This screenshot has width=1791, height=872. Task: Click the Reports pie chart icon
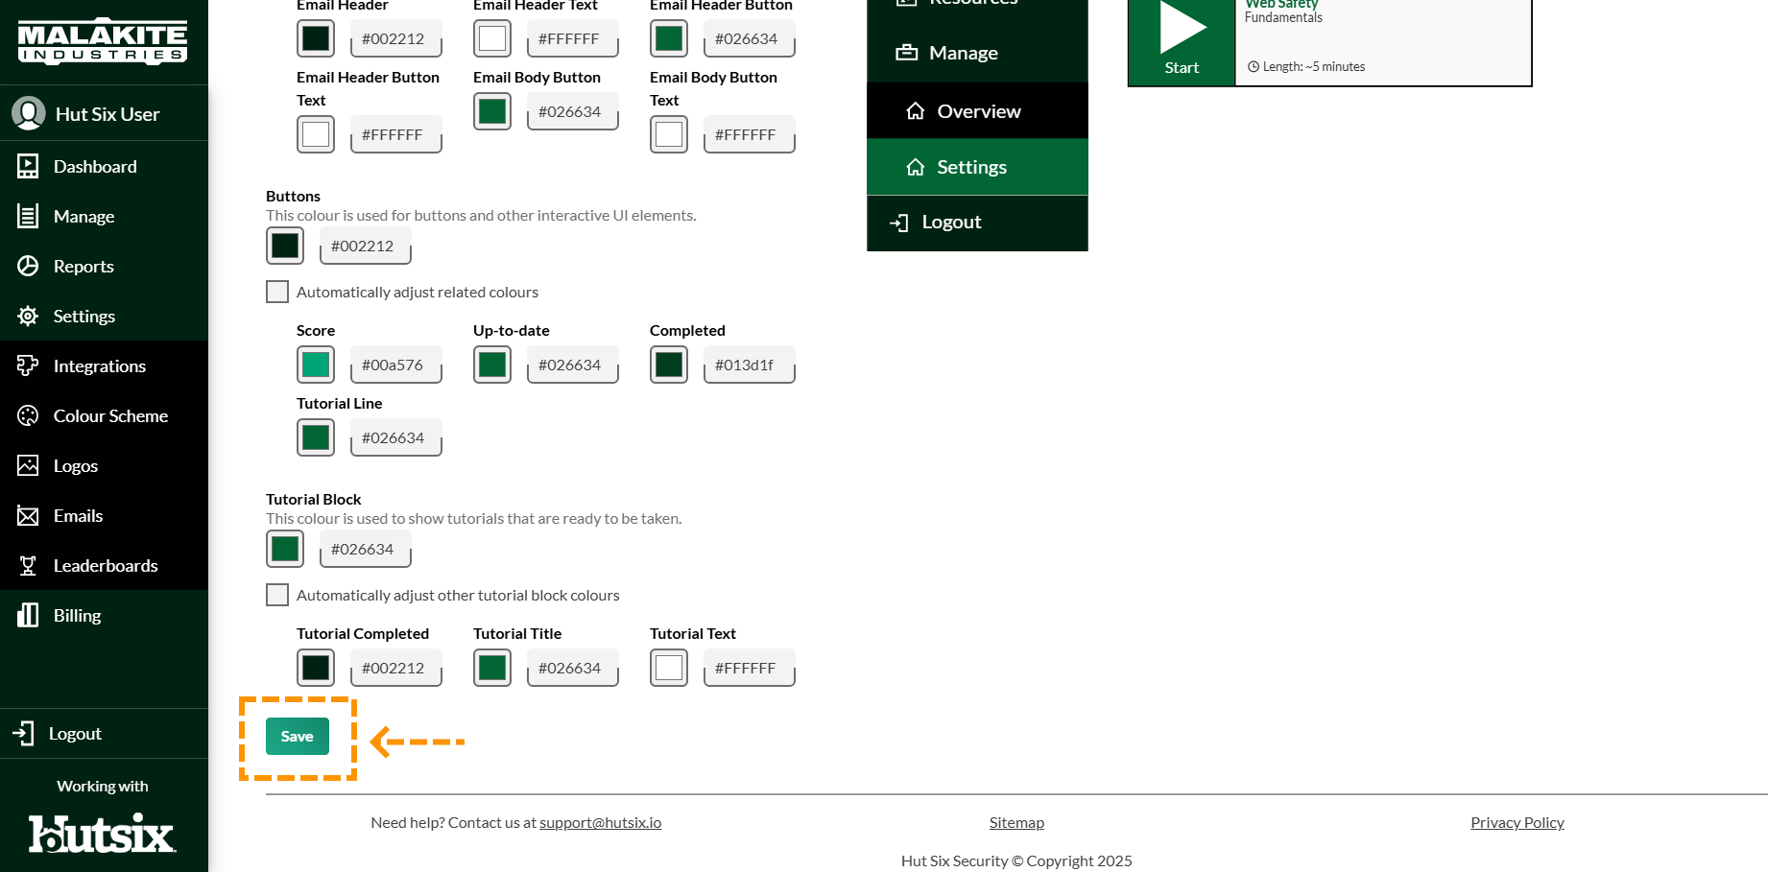[28, 266]
